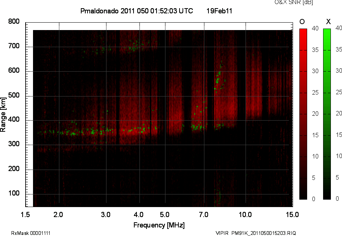This screenshot has width=342, height=236.
Task: Click the 2.0 MHz frequency tick label
Action: (58, 215)
